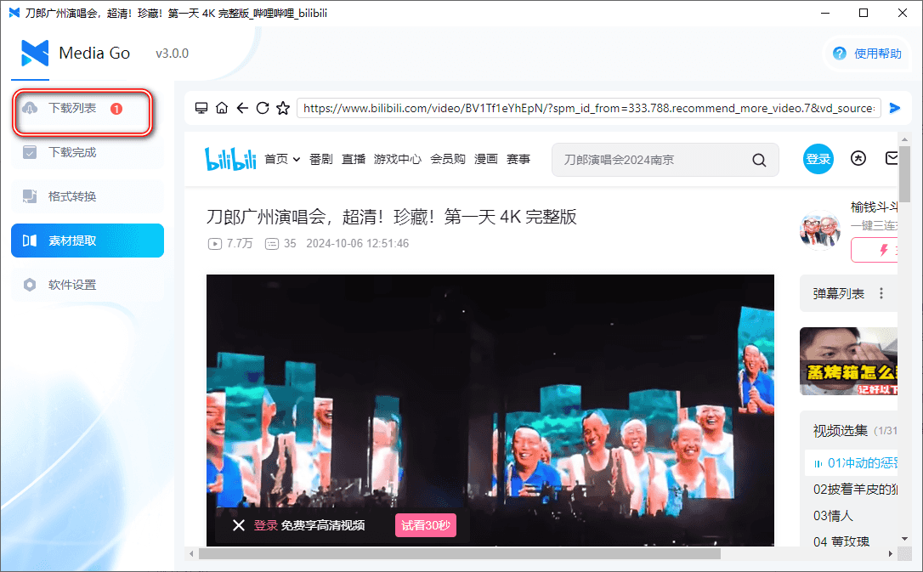
Task: Click the blue go arrow beside the address bar
Action: click(x=894, y=108)
